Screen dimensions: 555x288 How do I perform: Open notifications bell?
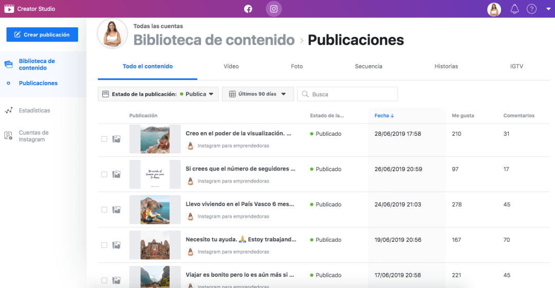(x=514, y=9)
